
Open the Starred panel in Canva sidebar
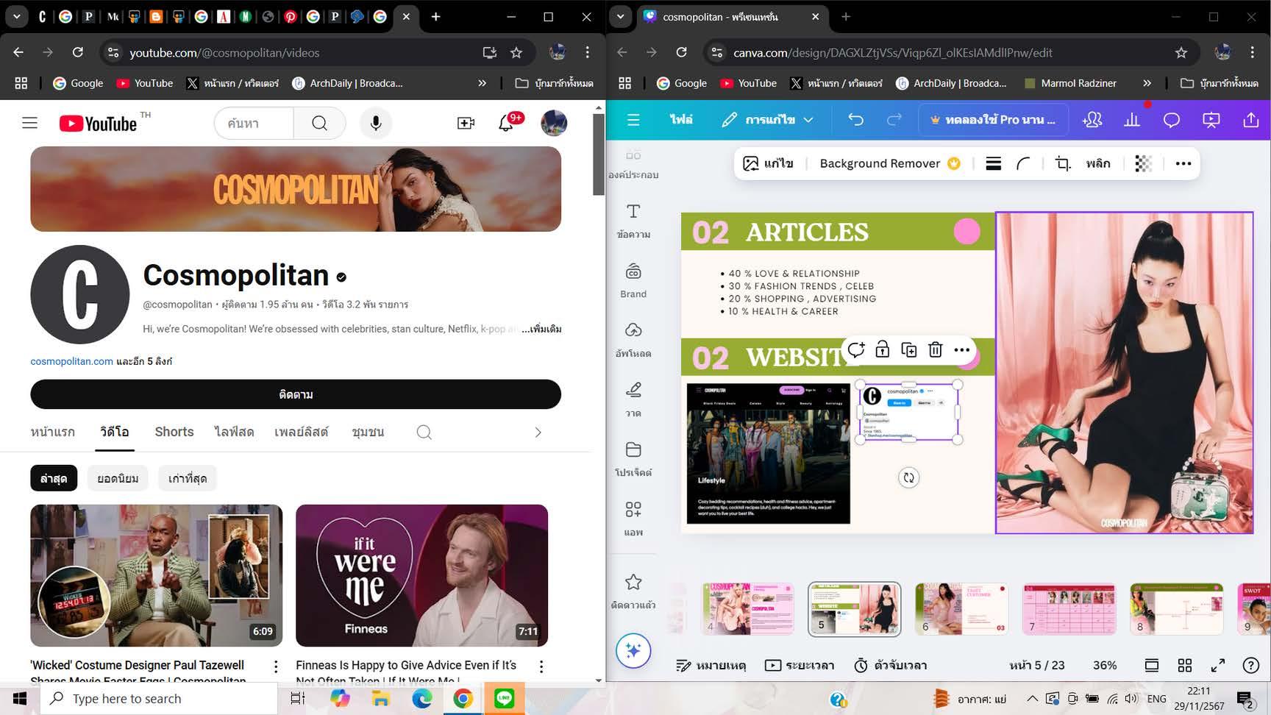point(633,591)
